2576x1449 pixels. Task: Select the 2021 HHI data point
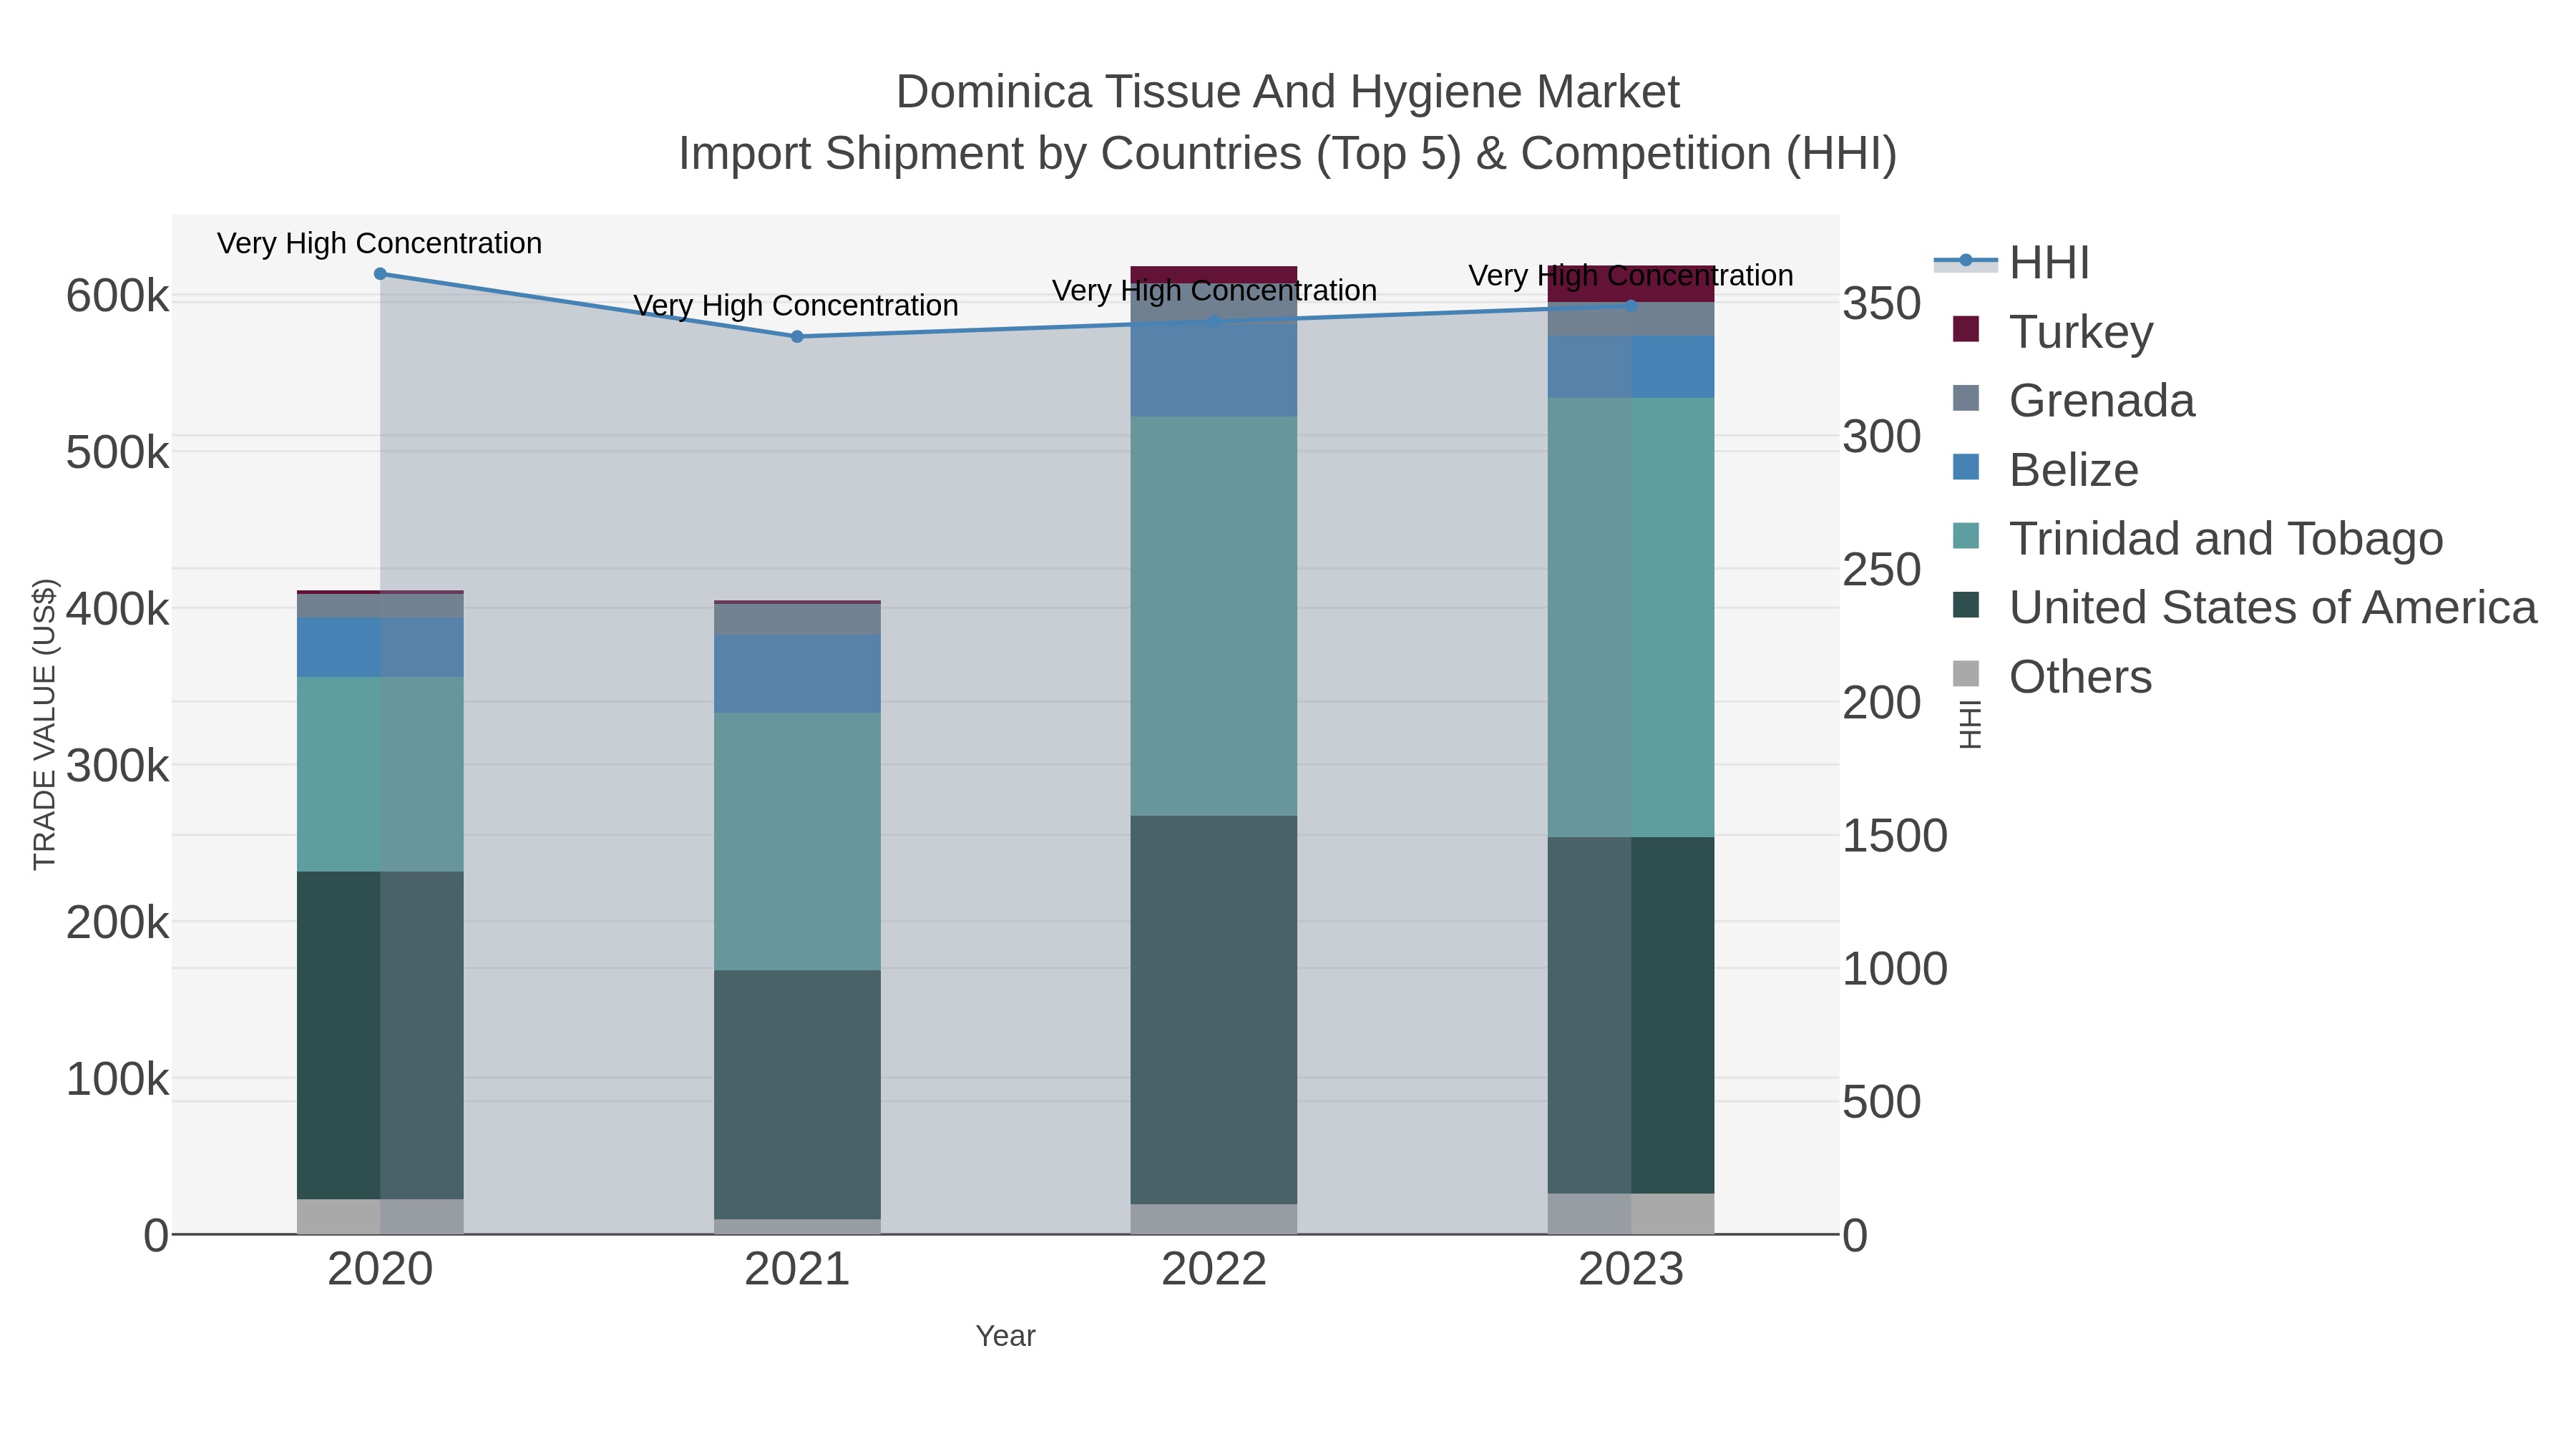click(797, 337)
